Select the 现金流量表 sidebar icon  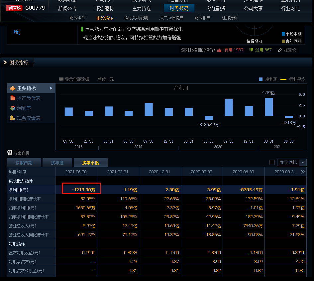(13, 118)
